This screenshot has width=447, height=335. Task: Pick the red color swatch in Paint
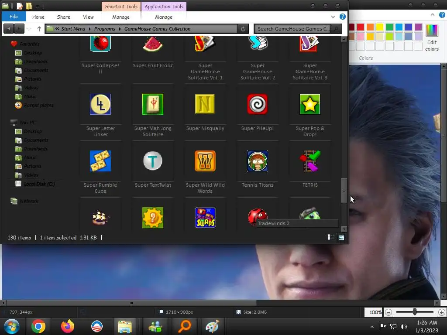tap(361, 27)
